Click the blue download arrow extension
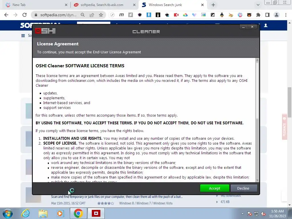The image size is (292, 219). click(x=149, y=15)
